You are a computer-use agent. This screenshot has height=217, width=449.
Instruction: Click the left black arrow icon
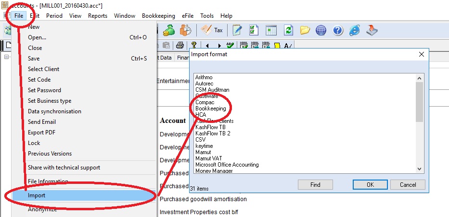click(207, 46)
